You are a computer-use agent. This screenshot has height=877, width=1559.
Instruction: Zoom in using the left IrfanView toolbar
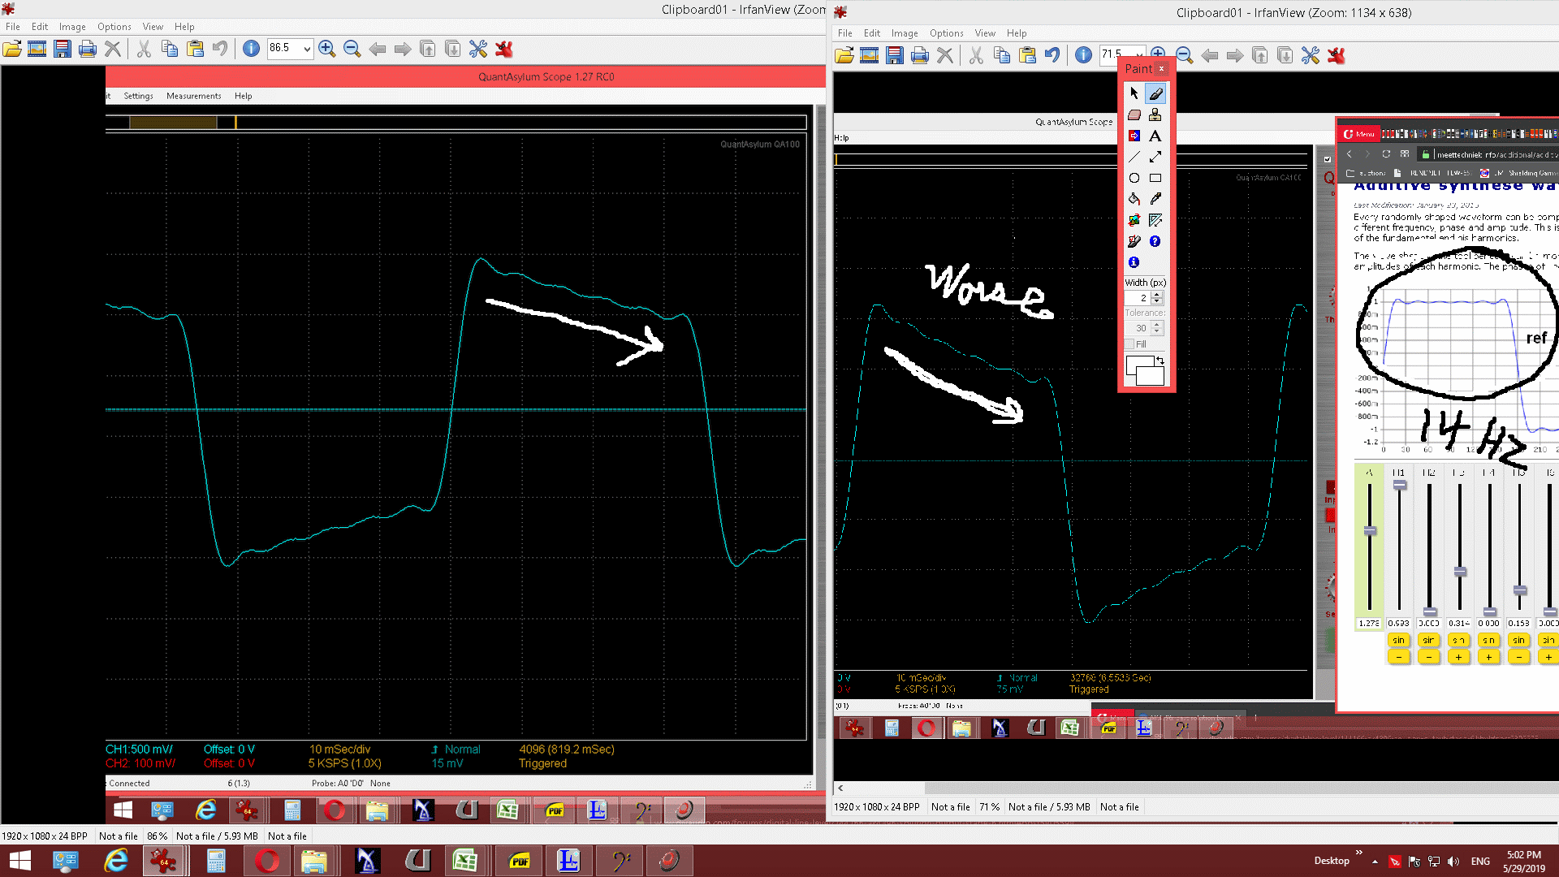tap(327, 50)
